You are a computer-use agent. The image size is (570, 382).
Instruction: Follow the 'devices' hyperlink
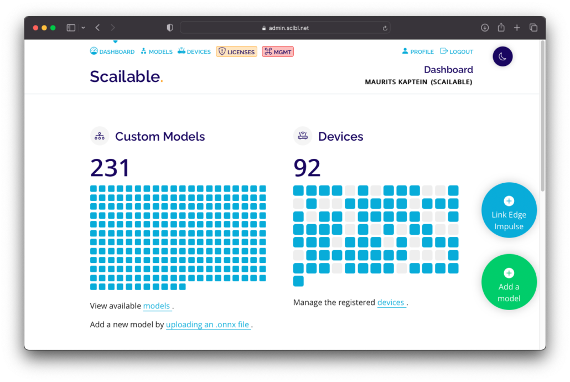[x=391, y=302]
